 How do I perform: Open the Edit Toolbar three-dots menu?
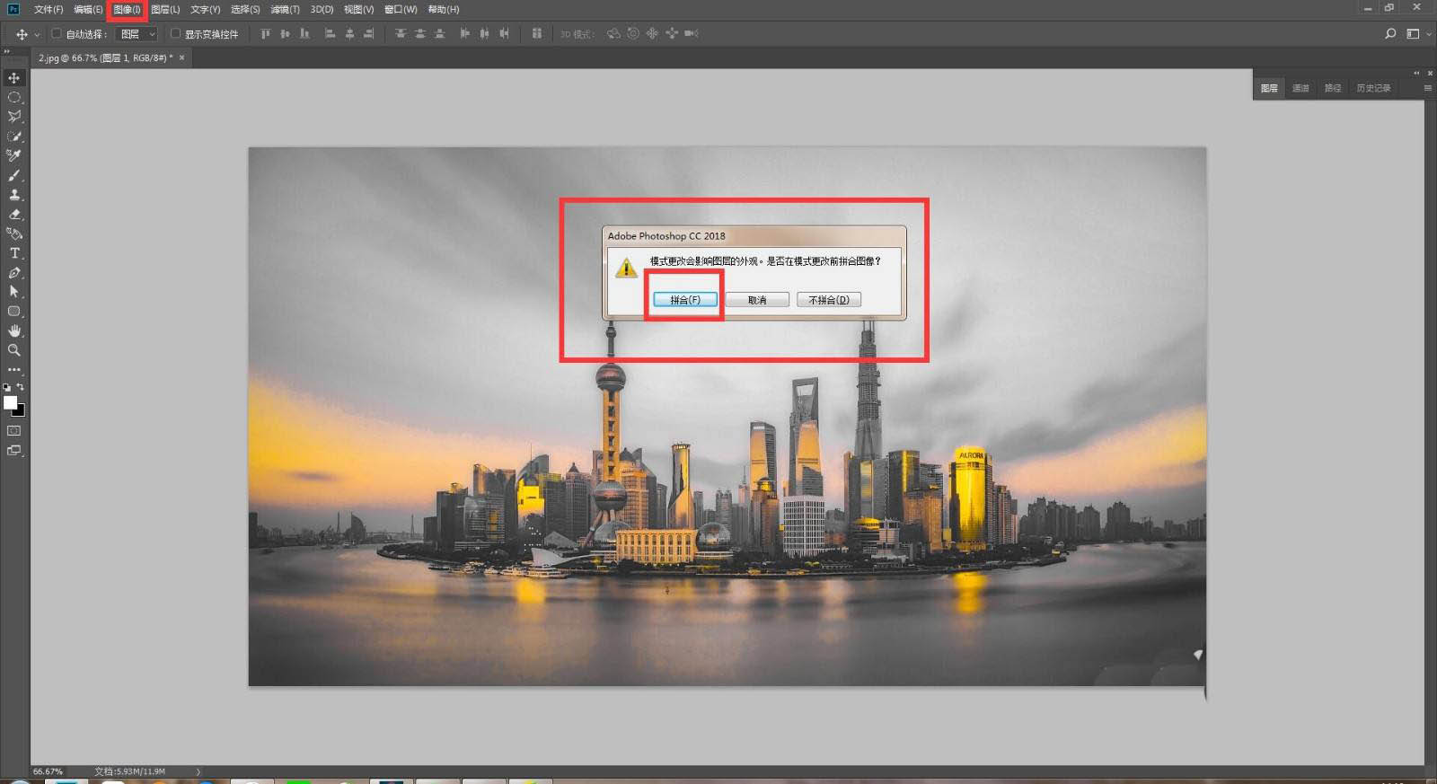coord(14,370)
